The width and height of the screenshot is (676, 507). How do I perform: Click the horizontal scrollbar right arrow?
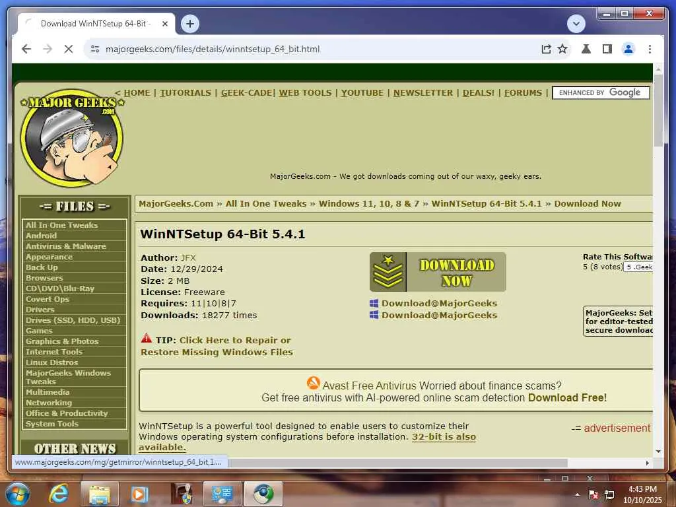[x=648, y=463]
